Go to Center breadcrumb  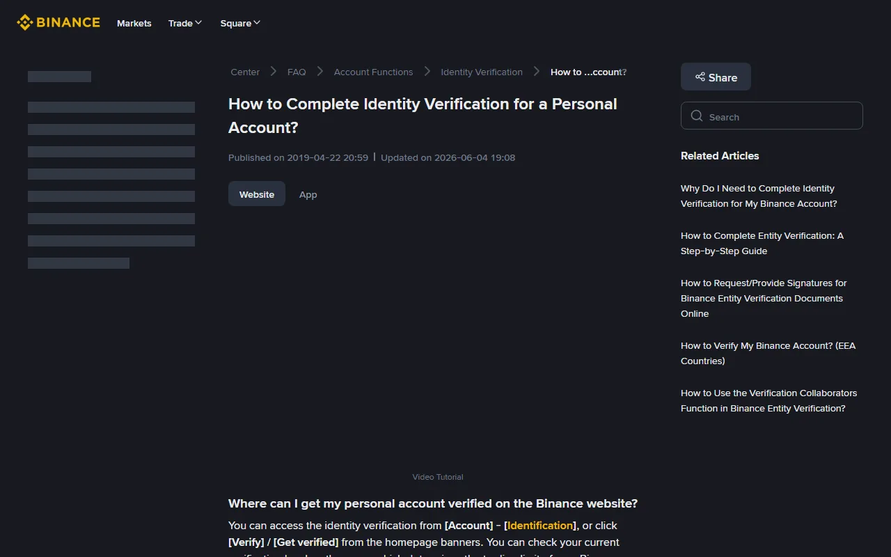point(245,72)
